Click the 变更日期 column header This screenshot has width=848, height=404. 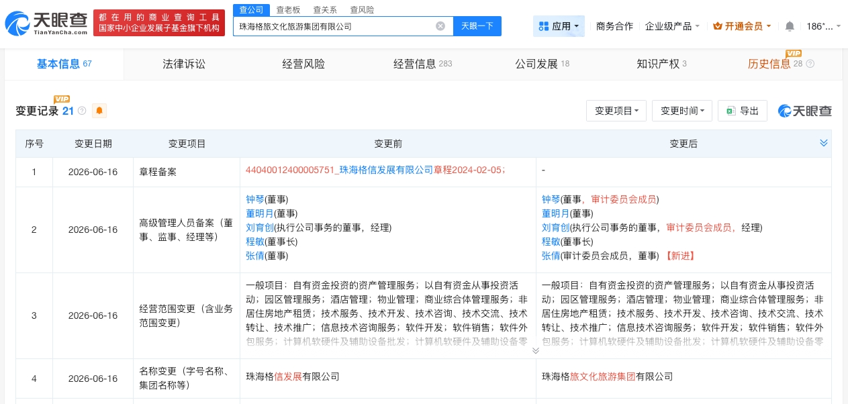(93, 144)
